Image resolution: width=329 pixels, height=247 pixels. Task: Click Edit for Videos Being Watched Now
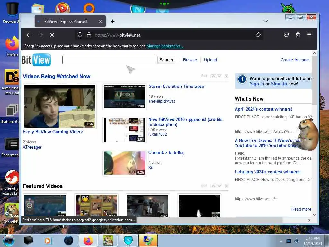[x=204, y=76]
